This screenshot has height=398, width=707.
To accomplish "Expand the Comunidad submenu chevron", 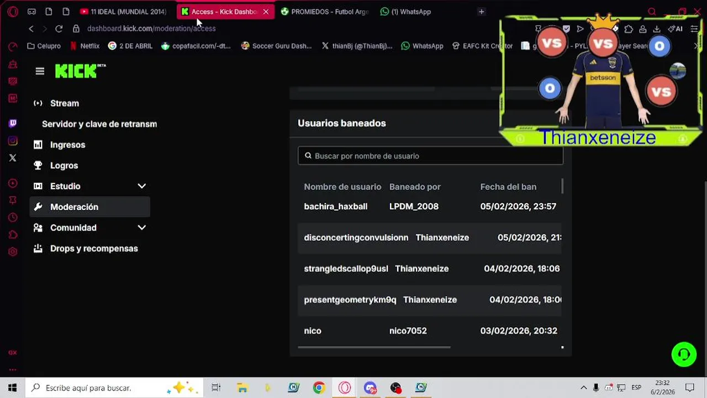I will click(x=141, y=228).
